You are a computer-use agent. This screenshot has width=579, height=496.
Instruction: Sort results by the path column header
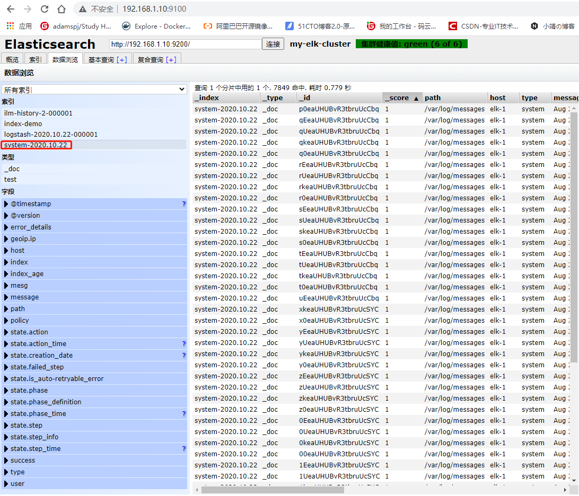point(454,98)
